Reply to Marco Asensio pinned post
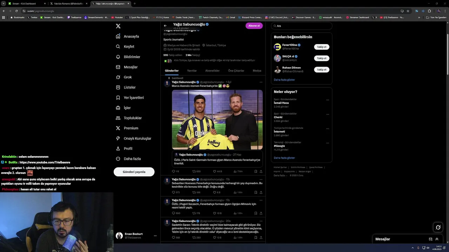The width and height of the screenshot is (449, 252). coord(175,171)
